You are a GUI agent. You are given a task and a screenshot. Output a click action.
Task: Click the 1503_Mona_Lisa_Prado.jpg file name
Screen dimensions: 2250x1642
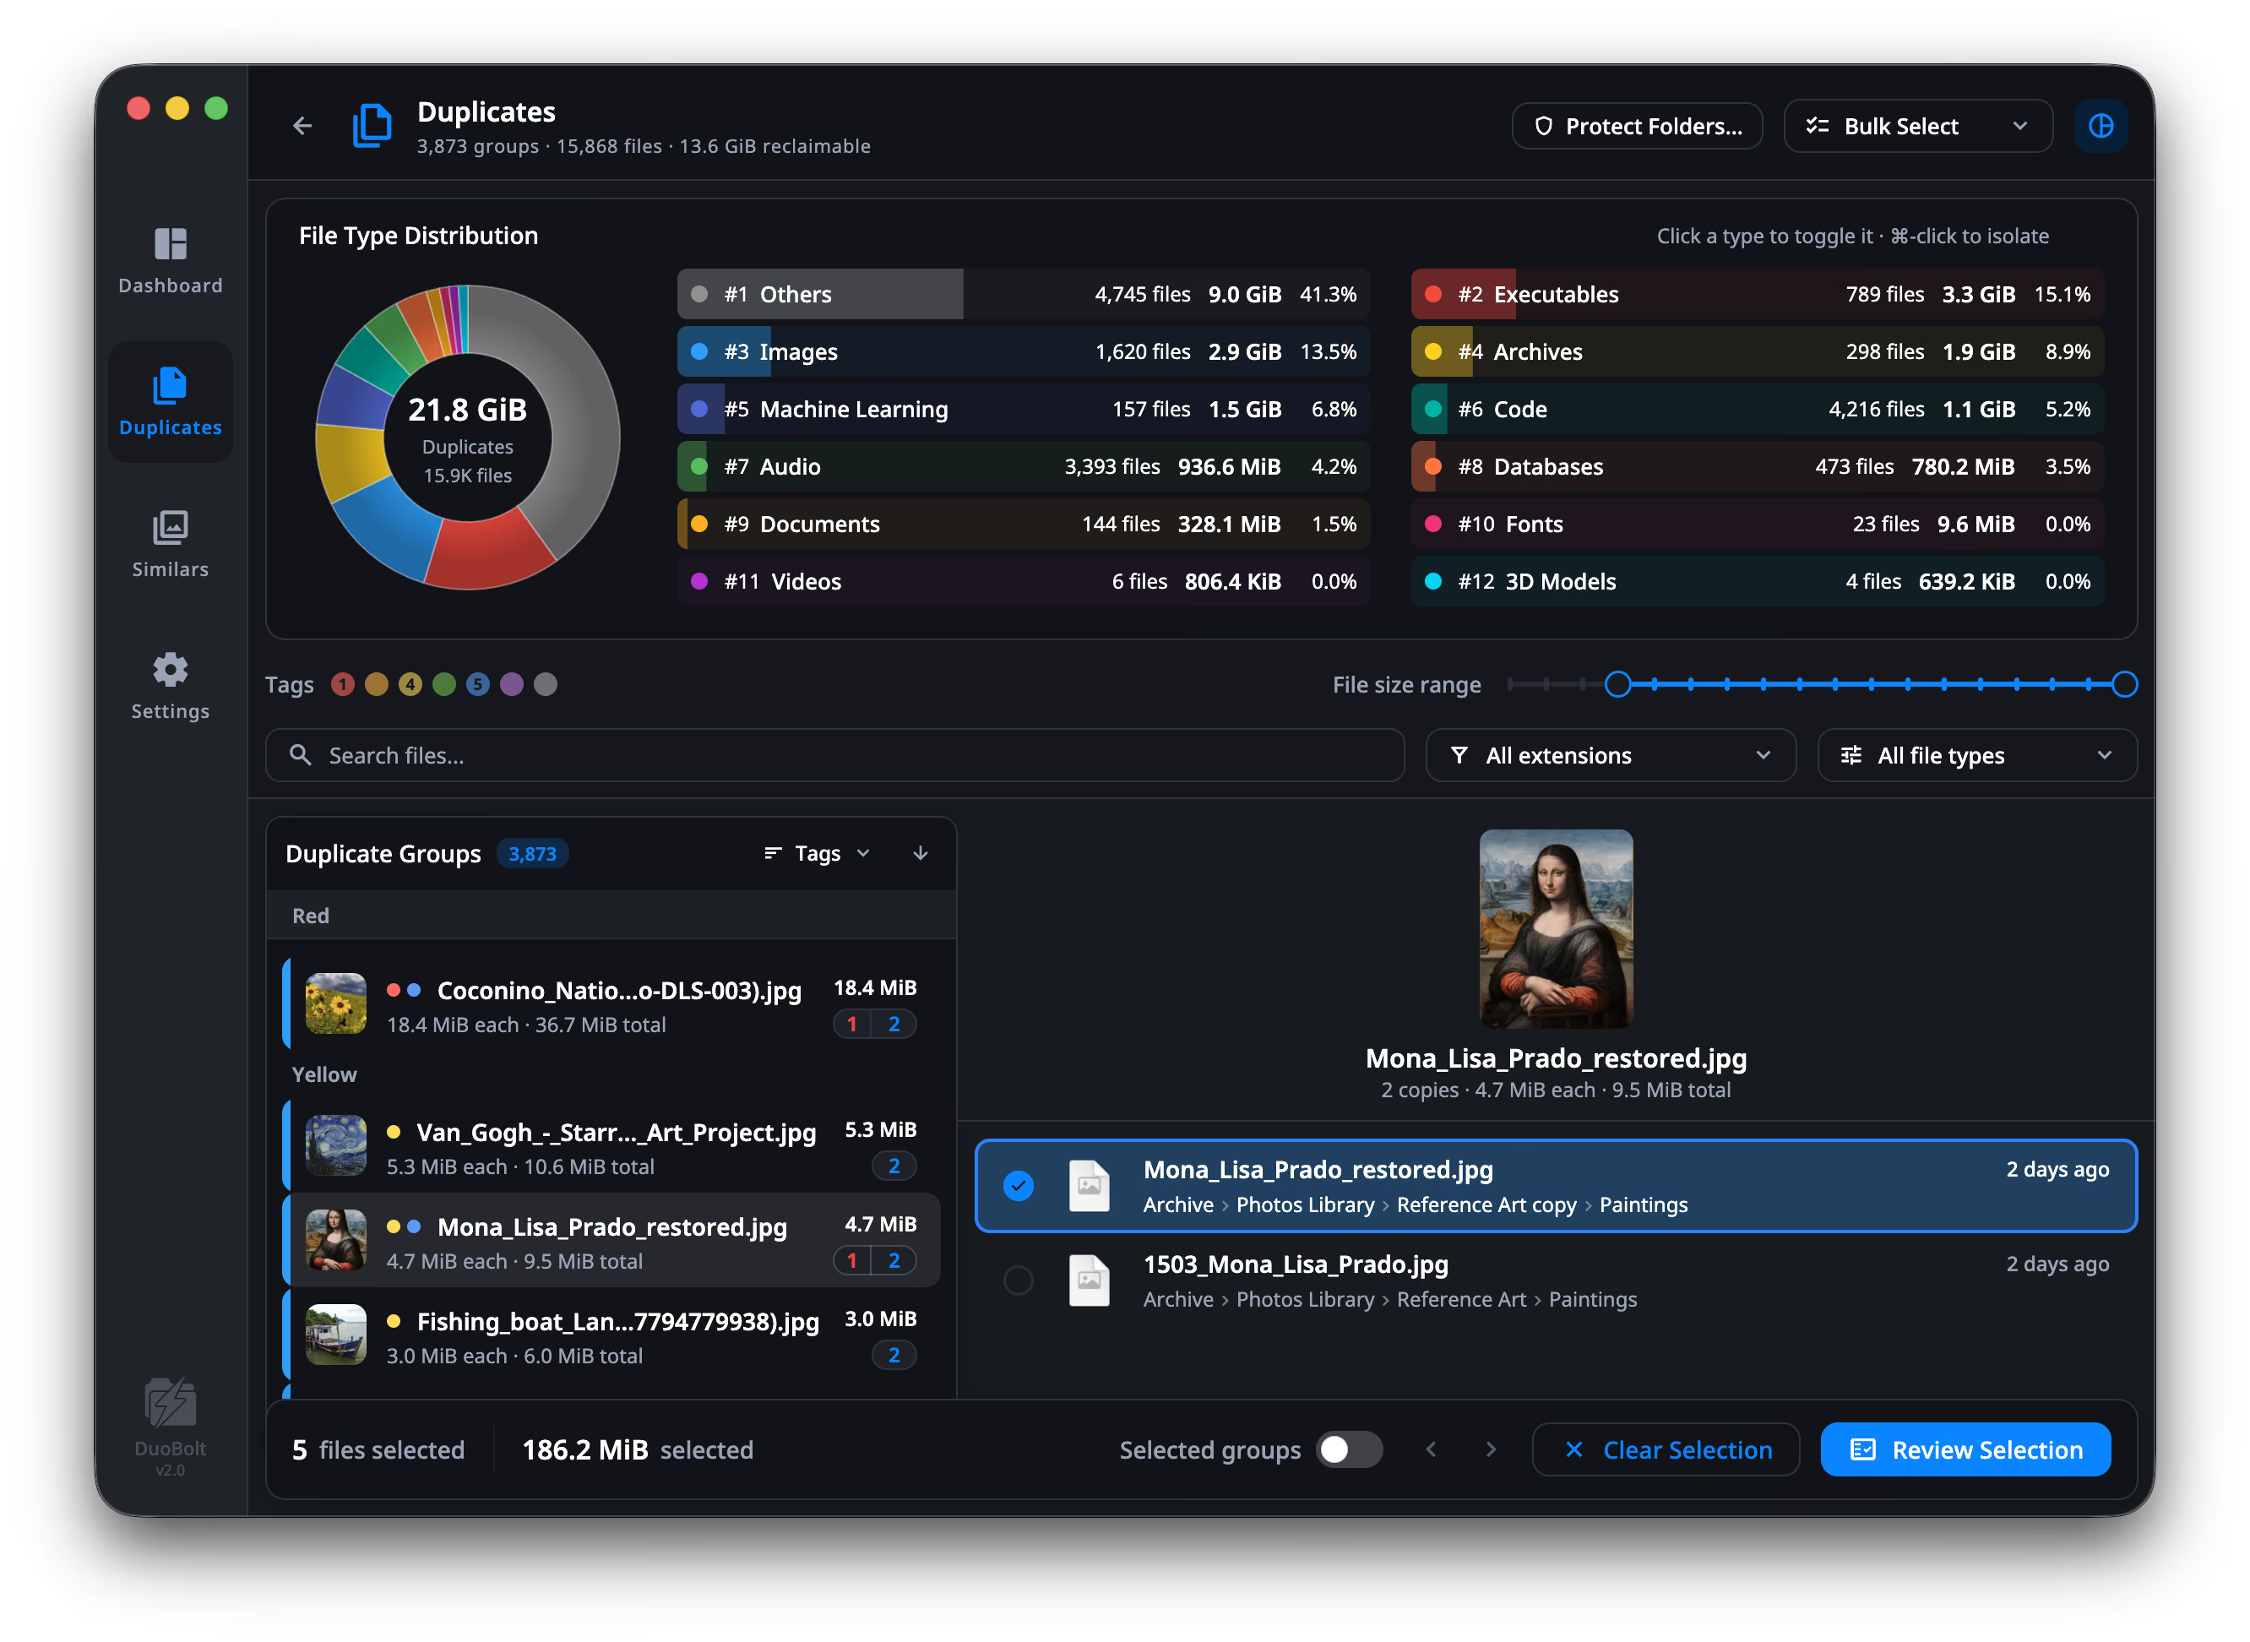1295,1264
